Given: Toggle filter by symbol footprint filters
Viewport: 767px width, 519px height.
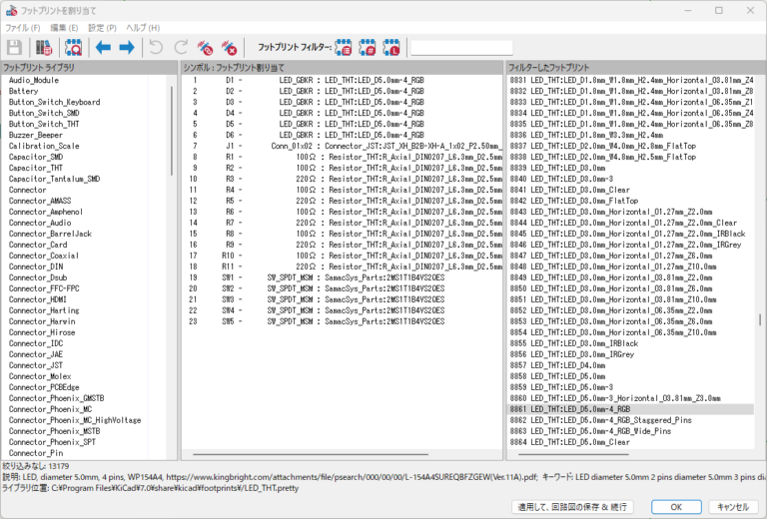Looking at the screenshot, I should click(344, 47).
